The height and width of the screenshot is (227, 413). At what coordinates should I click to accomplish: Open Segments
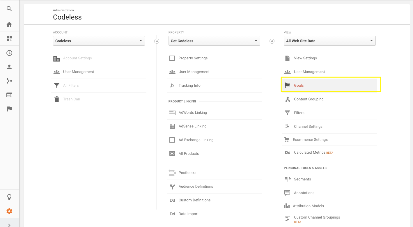(x=302, y=179)
